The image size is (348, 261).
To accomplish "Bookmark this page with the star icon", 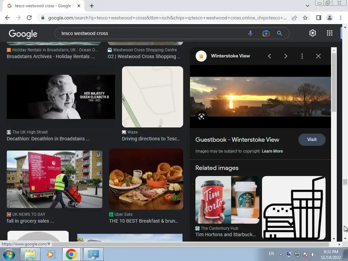I will pos(305,18).
